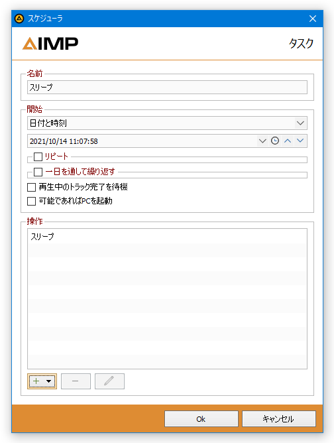Click the Ok button
This screenshot has width=334, height=443.
pyautogui.click(x=201, y=418)
